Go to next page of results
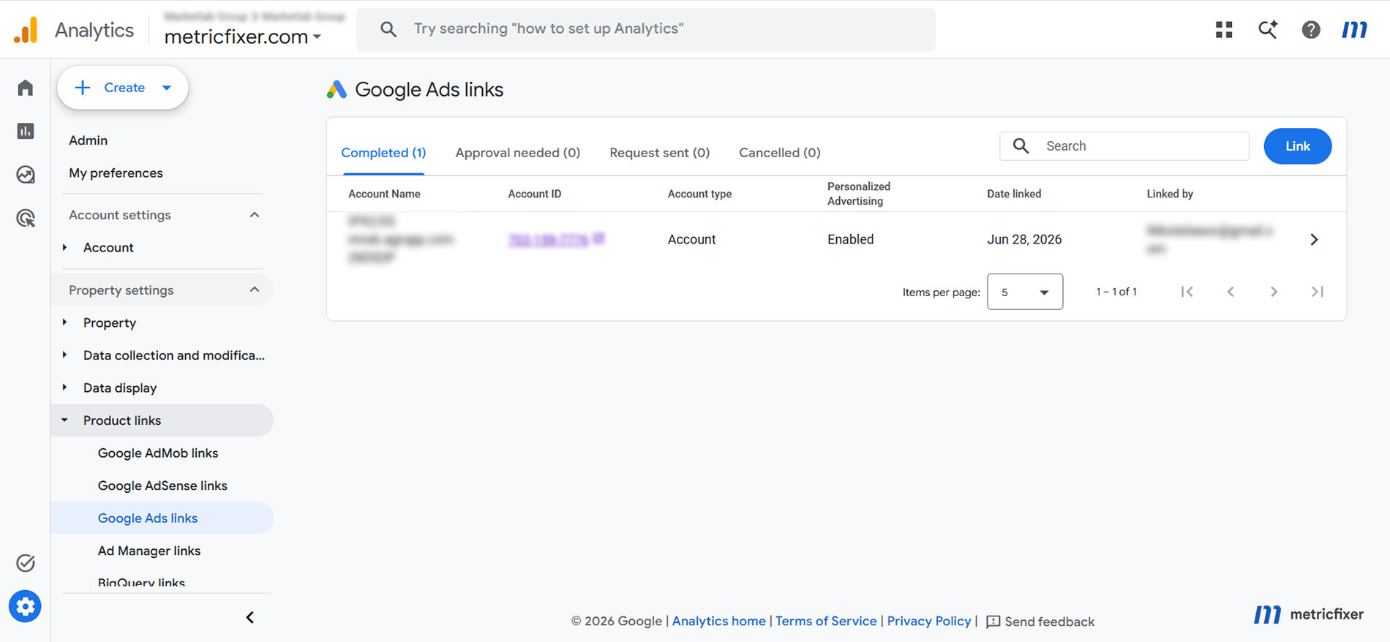 tap(1274, 292)
